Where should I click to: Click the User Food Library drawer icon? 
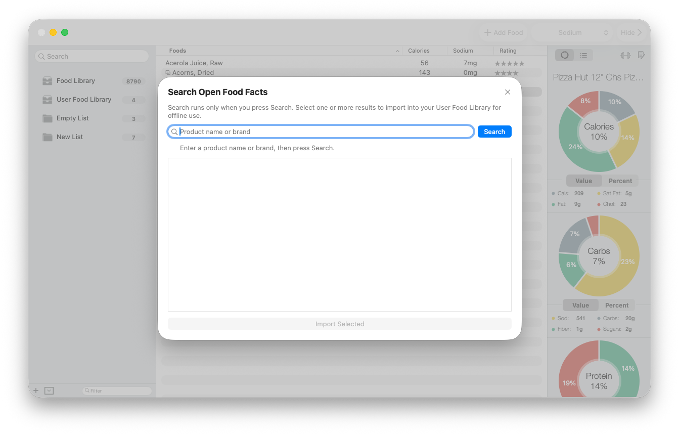pos(48,100)
